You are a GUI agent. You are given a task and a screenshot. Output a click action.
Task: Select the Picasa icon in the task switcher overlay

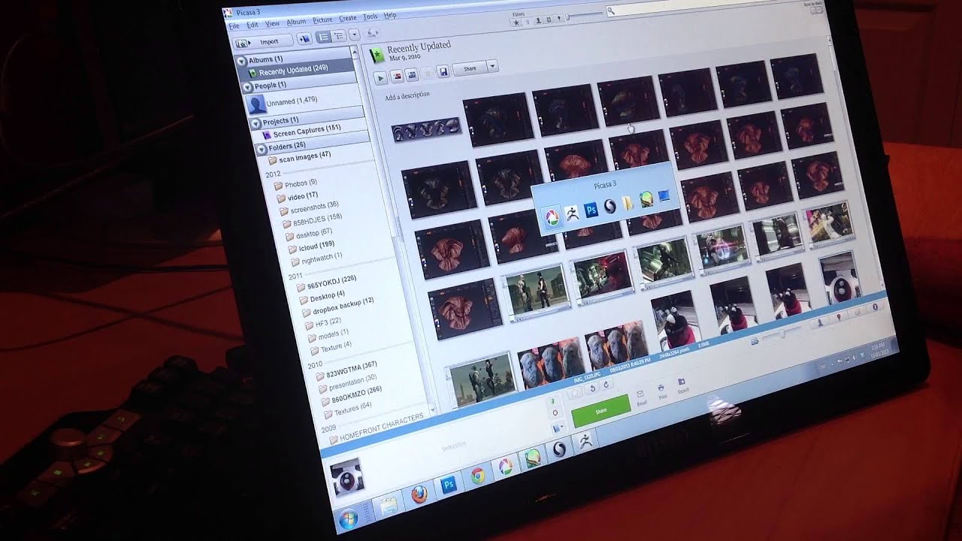(551, 216)
